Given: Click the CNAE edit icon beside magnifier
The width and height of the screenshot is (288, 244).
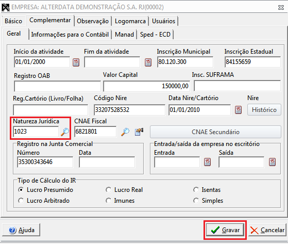Looking at the screenshot, I should coord(139,132).
